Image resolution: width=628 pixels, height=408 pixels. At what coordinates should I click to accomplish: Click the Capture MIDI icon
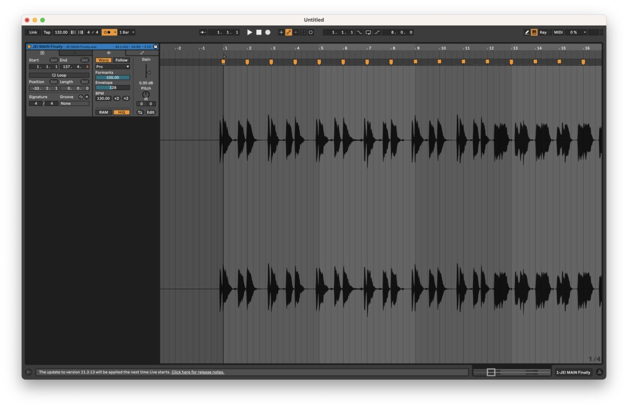(303, 32)
